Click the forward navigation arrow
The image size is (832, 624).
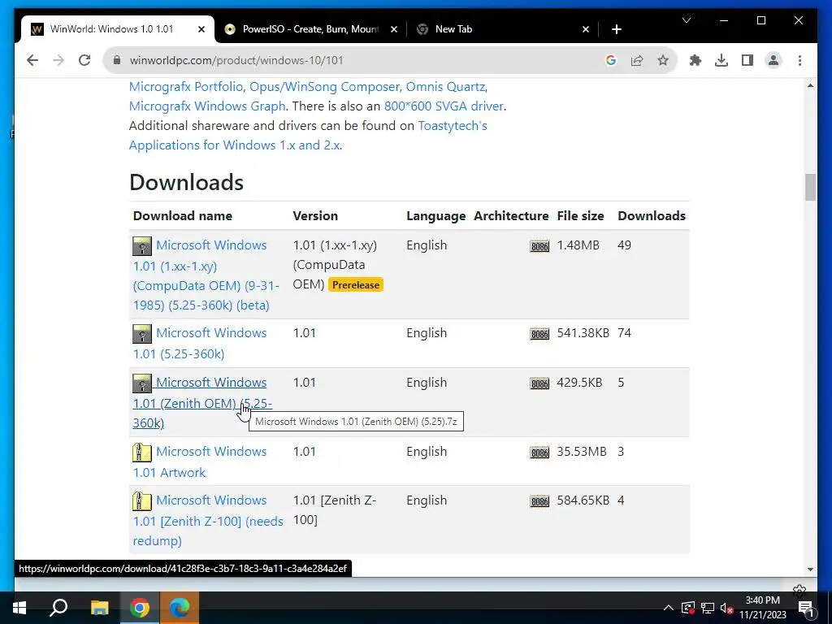click(x=58, y=60)
